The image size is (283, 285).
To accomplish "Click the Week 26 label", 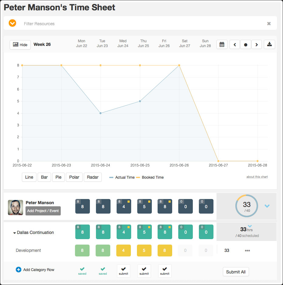I will click(42, 45).
